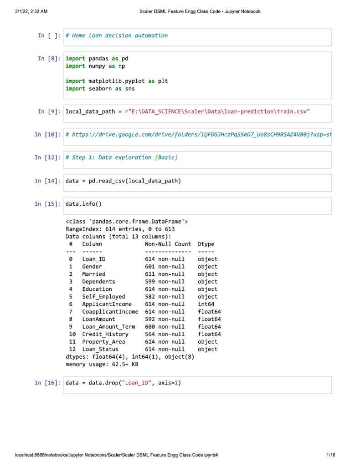Image resolution: width=350 pixels, height=466 pixels.
Task: Click 'import matplotlib.pyplot as plt' line
Action: [117, 81]
